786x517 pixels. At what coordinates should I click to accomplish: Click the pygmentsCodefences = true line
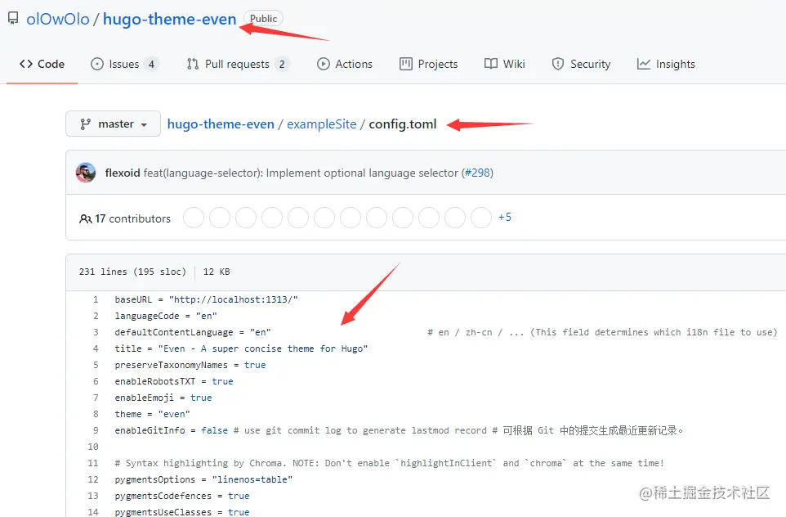click(182, 496)
